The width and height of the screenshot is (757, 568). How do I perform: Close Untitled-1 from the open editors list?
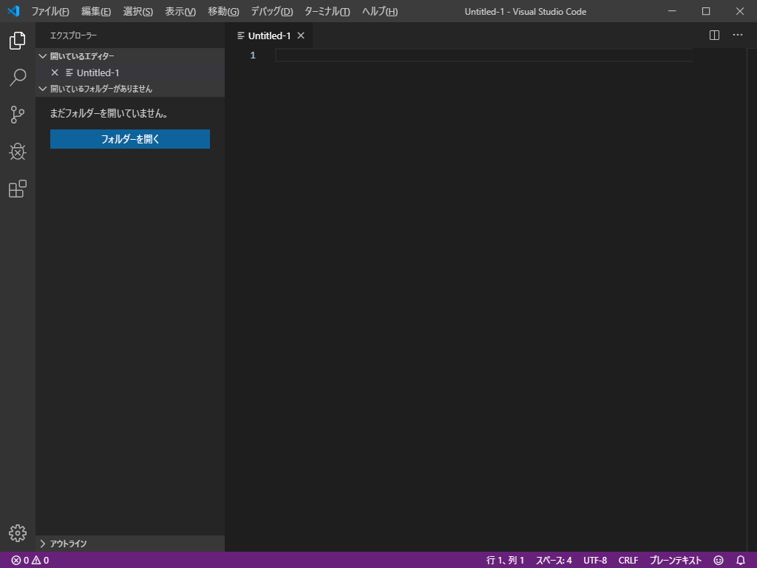coord(55,72)
